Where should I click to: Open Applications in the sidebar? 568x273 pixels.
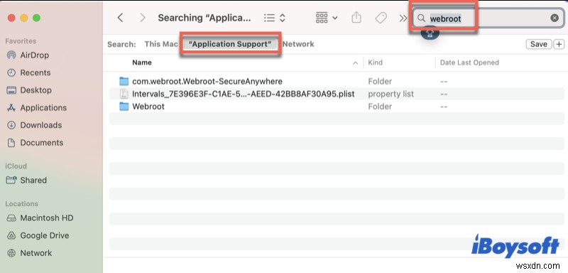click(37, 107)
